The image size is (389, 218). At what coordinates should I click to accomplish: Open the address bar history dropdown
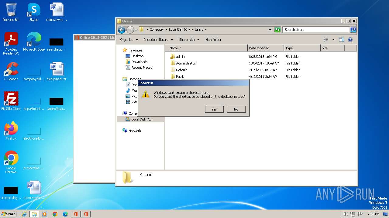tap(270, 30)
